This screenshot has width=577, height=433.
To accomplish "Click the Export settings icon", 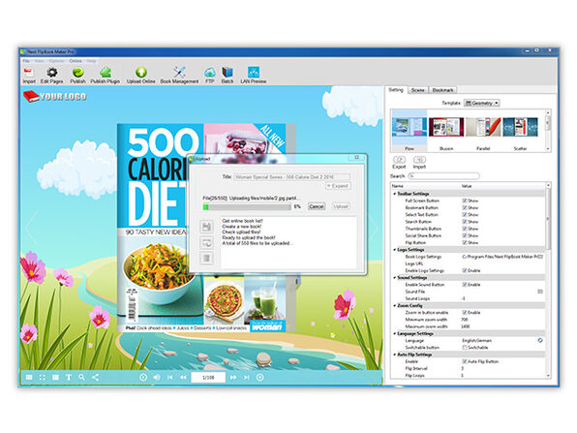I will coord(399,160).
